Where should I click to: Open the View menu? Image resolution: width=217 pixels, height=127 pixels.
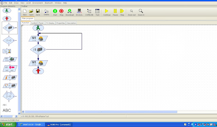(22, 3)
